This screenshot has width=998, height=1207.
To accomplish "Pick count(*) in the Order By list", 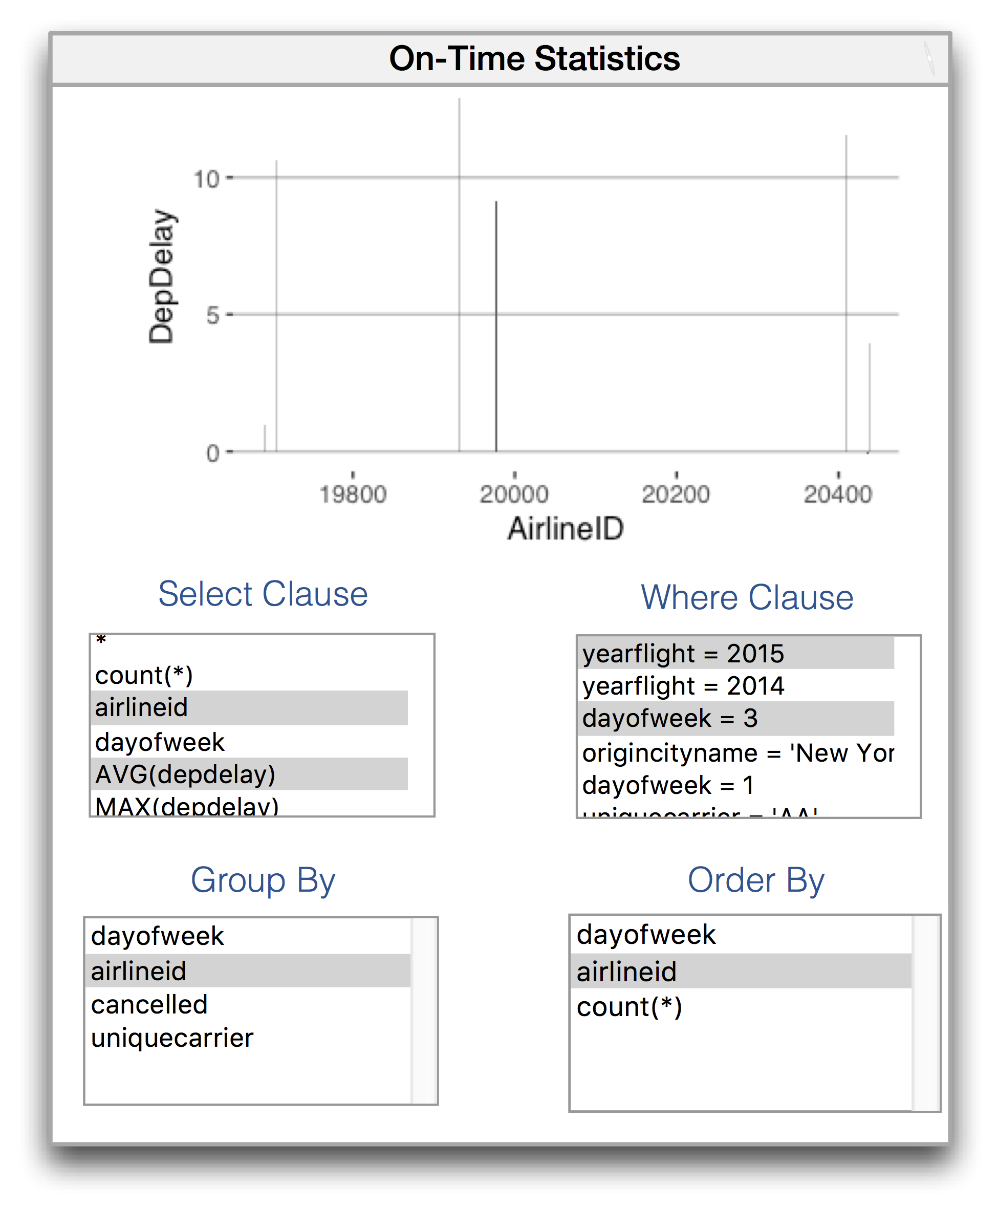I will coord(629,1007).
